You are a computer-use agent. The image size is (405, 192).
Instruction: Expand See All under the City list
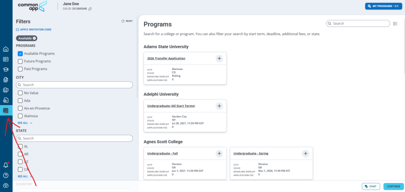[25, 123]
